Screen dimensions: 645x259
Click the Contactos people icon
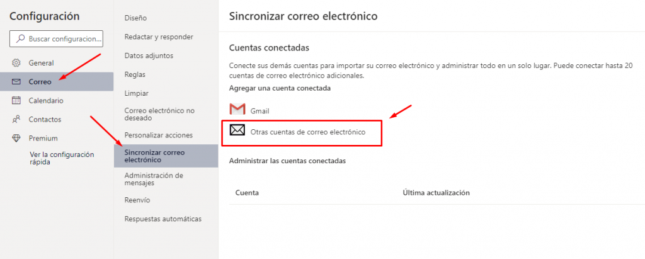(16, 119)
